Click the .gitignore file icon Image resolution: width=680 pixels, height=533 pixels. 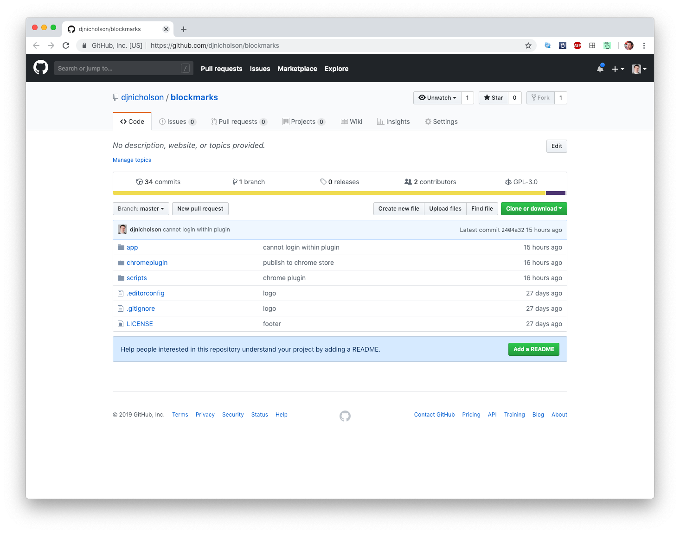tap(121, 308)
